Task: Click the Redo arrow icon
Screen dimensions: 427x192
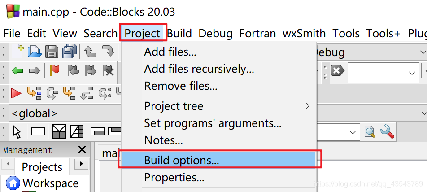Action: point(108,51)
